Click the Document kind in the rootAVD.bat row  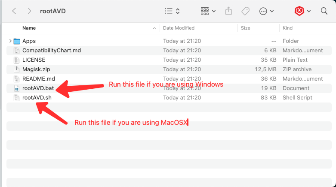point(296,88)
